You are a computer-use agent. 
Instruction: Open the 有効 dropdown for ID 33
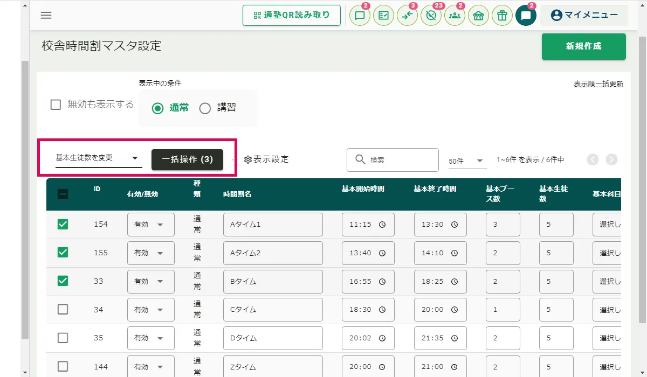151,282
